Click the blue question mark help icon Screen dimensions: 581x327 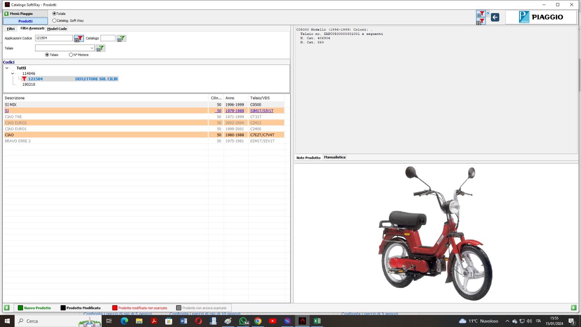488,14
